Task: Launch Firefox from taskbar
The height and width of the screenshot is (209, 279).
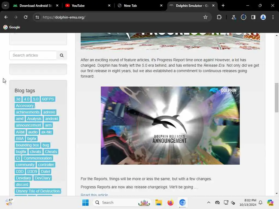Action: coord(171,202)
